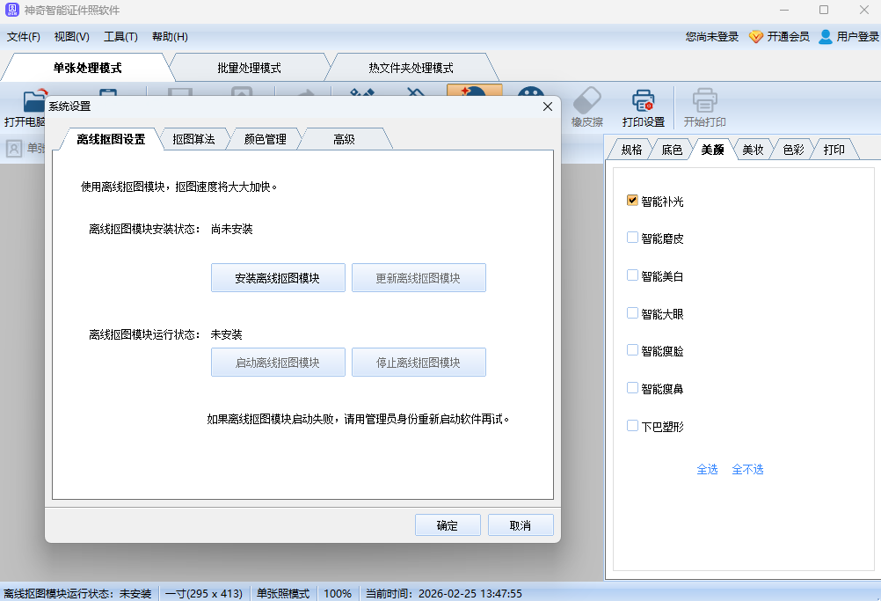Enable the 智能磨皮 checkbox

631,237
